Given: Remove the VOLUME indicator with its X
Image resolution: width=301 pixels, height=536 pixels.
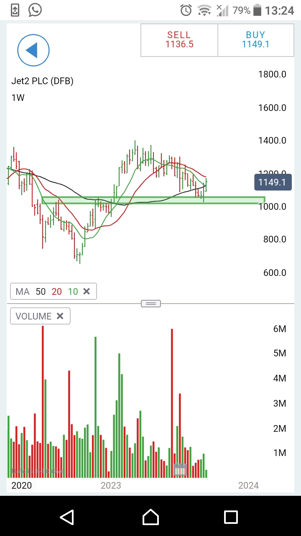Looking at the screenshot, I should (x=60, y=316).
